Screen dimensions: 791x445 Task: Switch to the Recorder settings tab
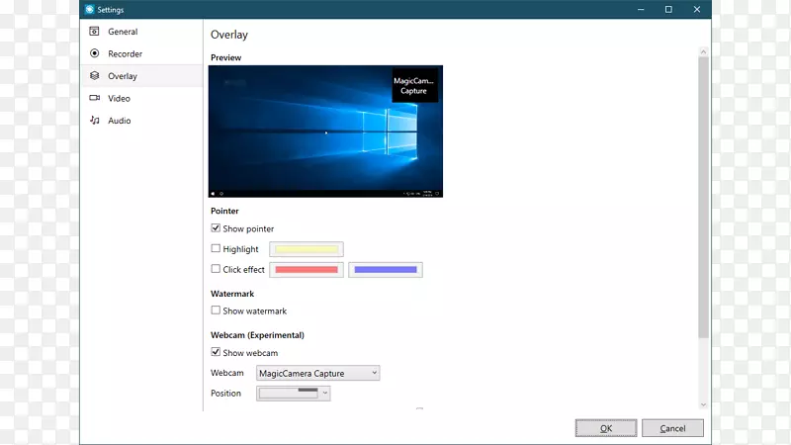(x=125, y=53)
